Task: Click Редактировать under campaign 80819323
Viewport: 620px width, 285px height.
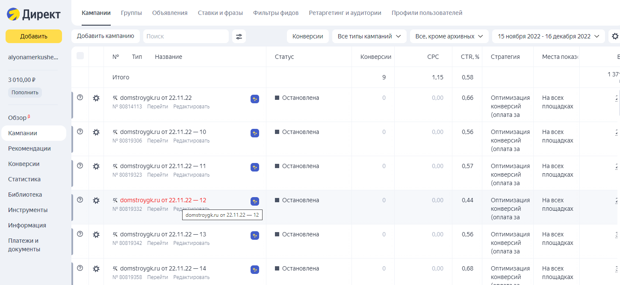Action: [x=192, y=175]
